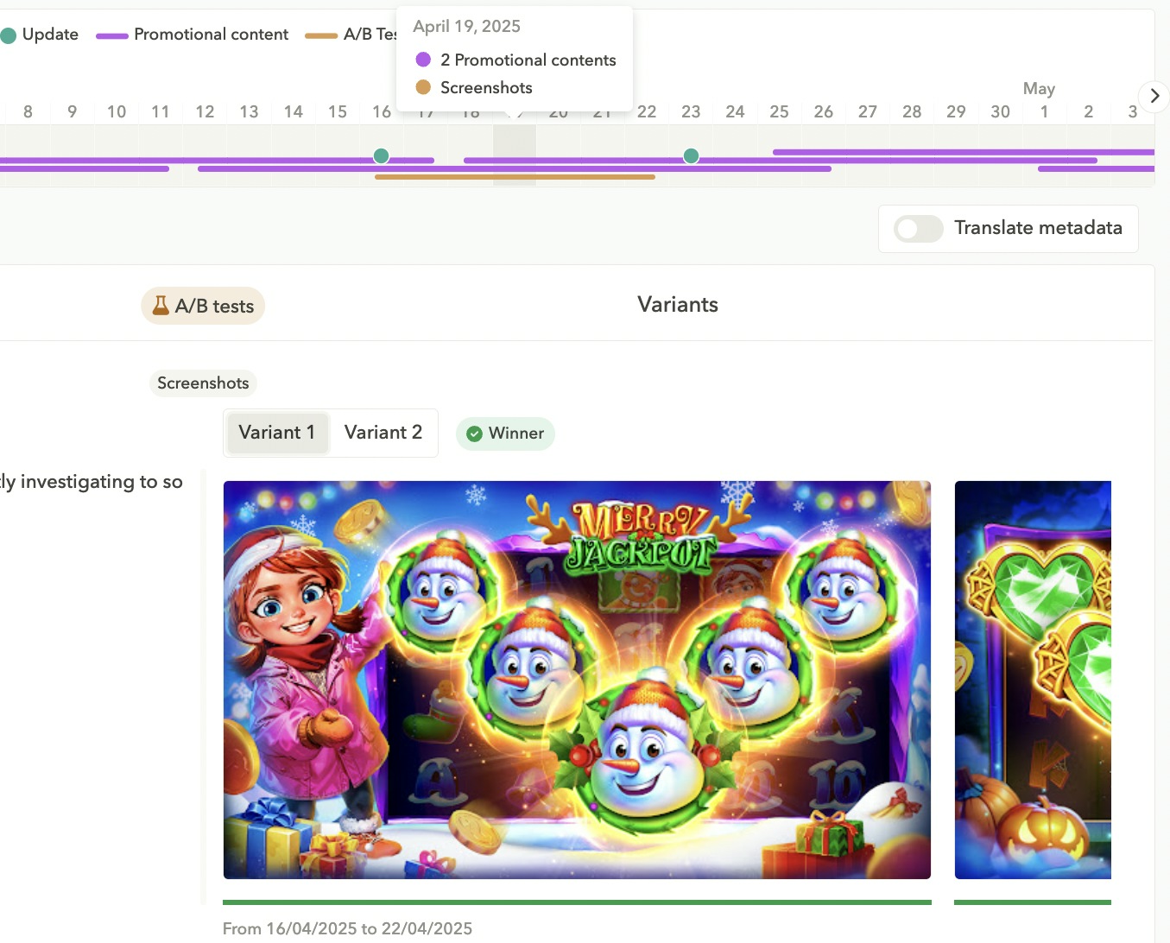Select date 9 on the timeline
Viewport: 1170px width, 943px height.
(x=72, y=111)
